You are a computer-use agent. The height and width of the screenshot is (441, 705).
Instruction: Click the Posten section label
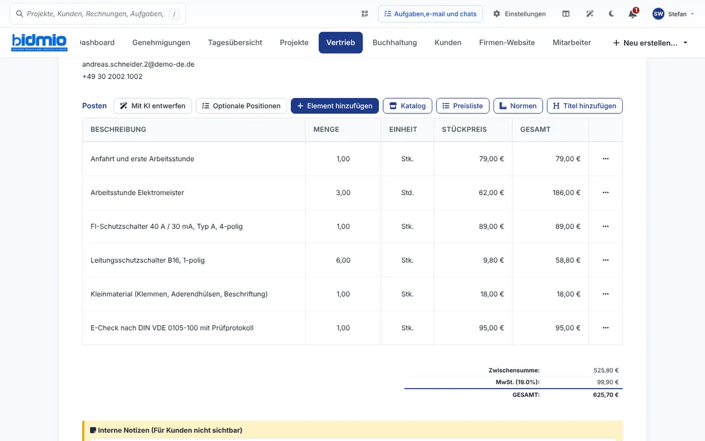click(x=95, y=106)
